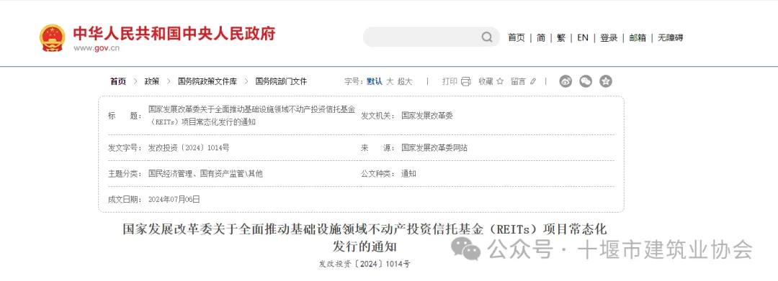Share via the QQ Zone star icon
Screen dimensions: 778x281
click(605, 81)
